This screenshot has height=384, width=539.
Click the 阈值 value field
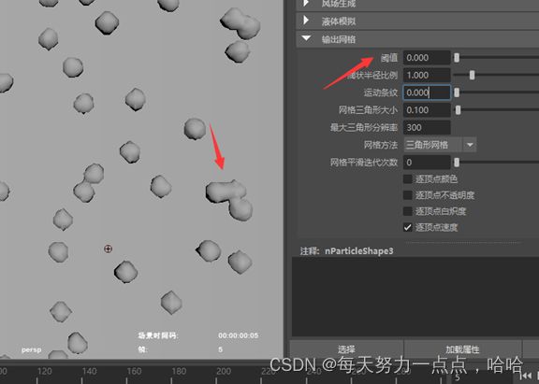click(427, 58)
